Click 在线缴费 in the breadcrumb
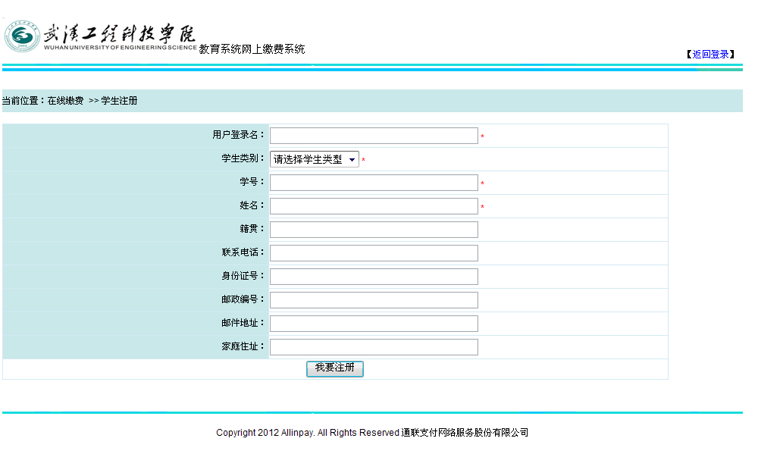Viewport: 758px width, 454px height. click(65, 101)
